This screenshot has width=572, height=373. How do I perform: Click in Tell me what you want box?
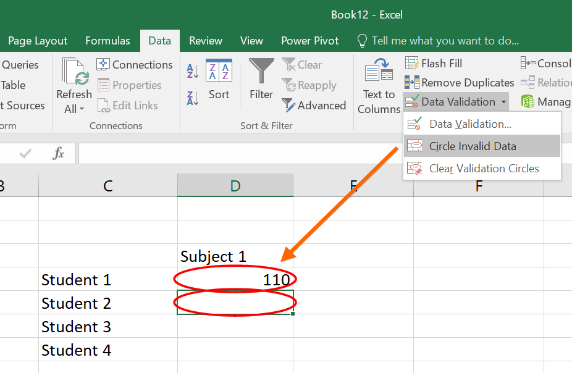coord(445,41)
